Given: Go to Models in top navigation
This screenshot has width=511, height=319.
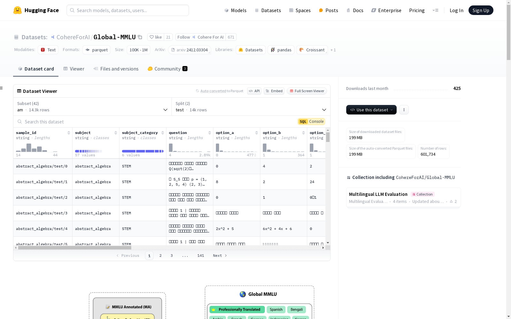Looking at the screenshot, I should coord(235,10).
